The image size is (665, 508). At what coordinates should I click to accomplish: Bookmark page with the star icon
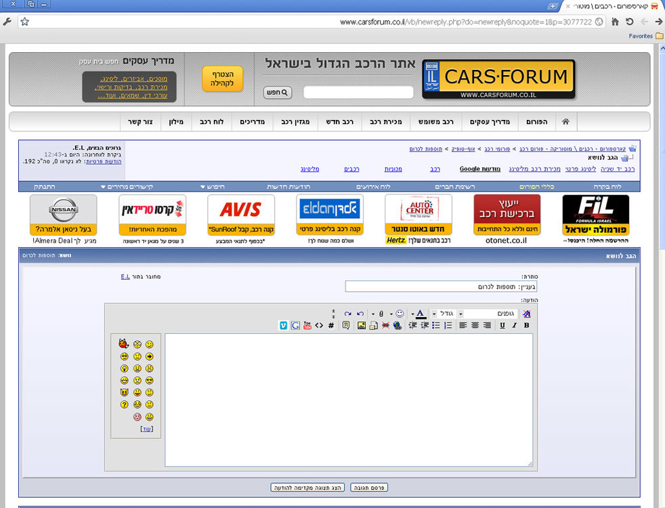pyautogui.click(x=24, y=22)
